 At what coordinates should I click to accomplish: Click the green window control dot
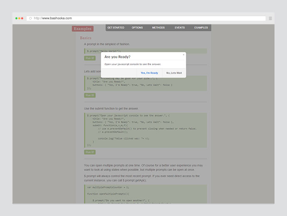pyautogui.click(x=16, y=18)
